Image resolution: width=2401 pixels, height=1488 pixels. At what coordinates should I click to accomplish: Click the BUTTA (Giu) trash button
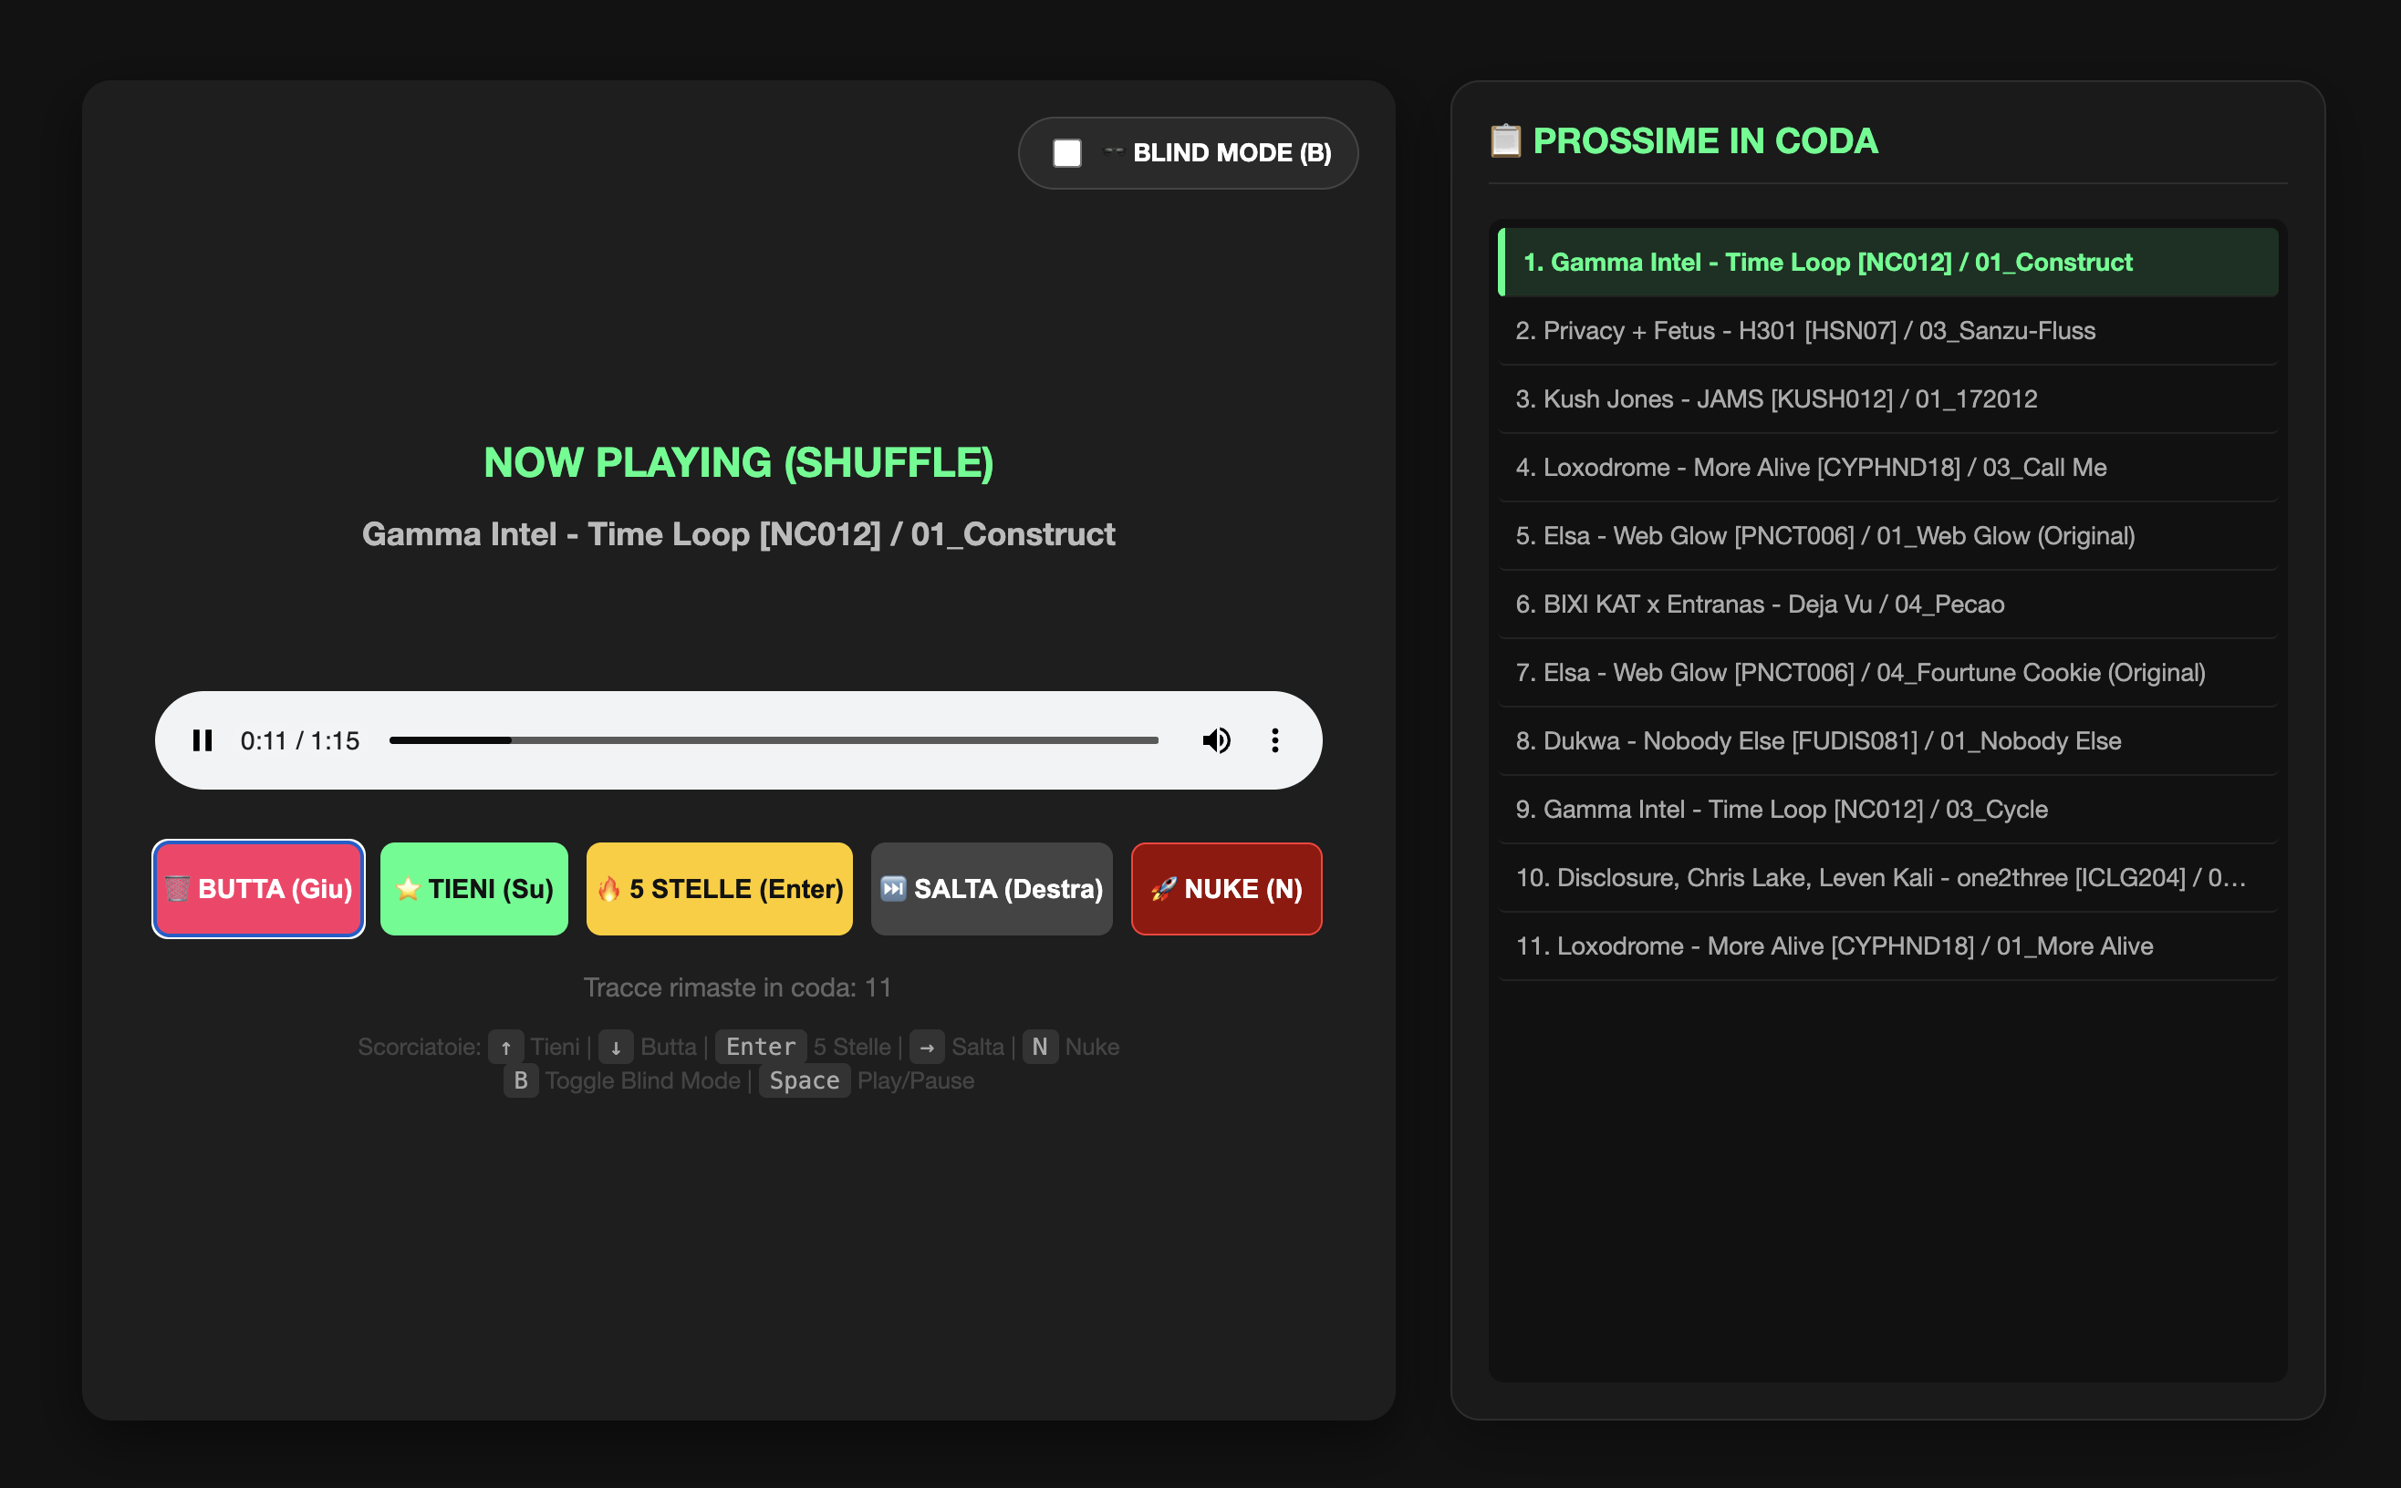[259, 889]
